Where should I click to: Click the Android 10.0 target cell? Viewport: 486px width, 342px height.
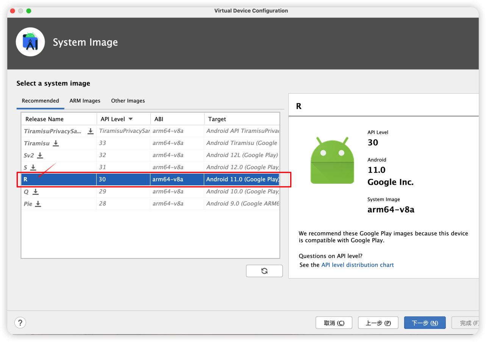pos(242,192)
